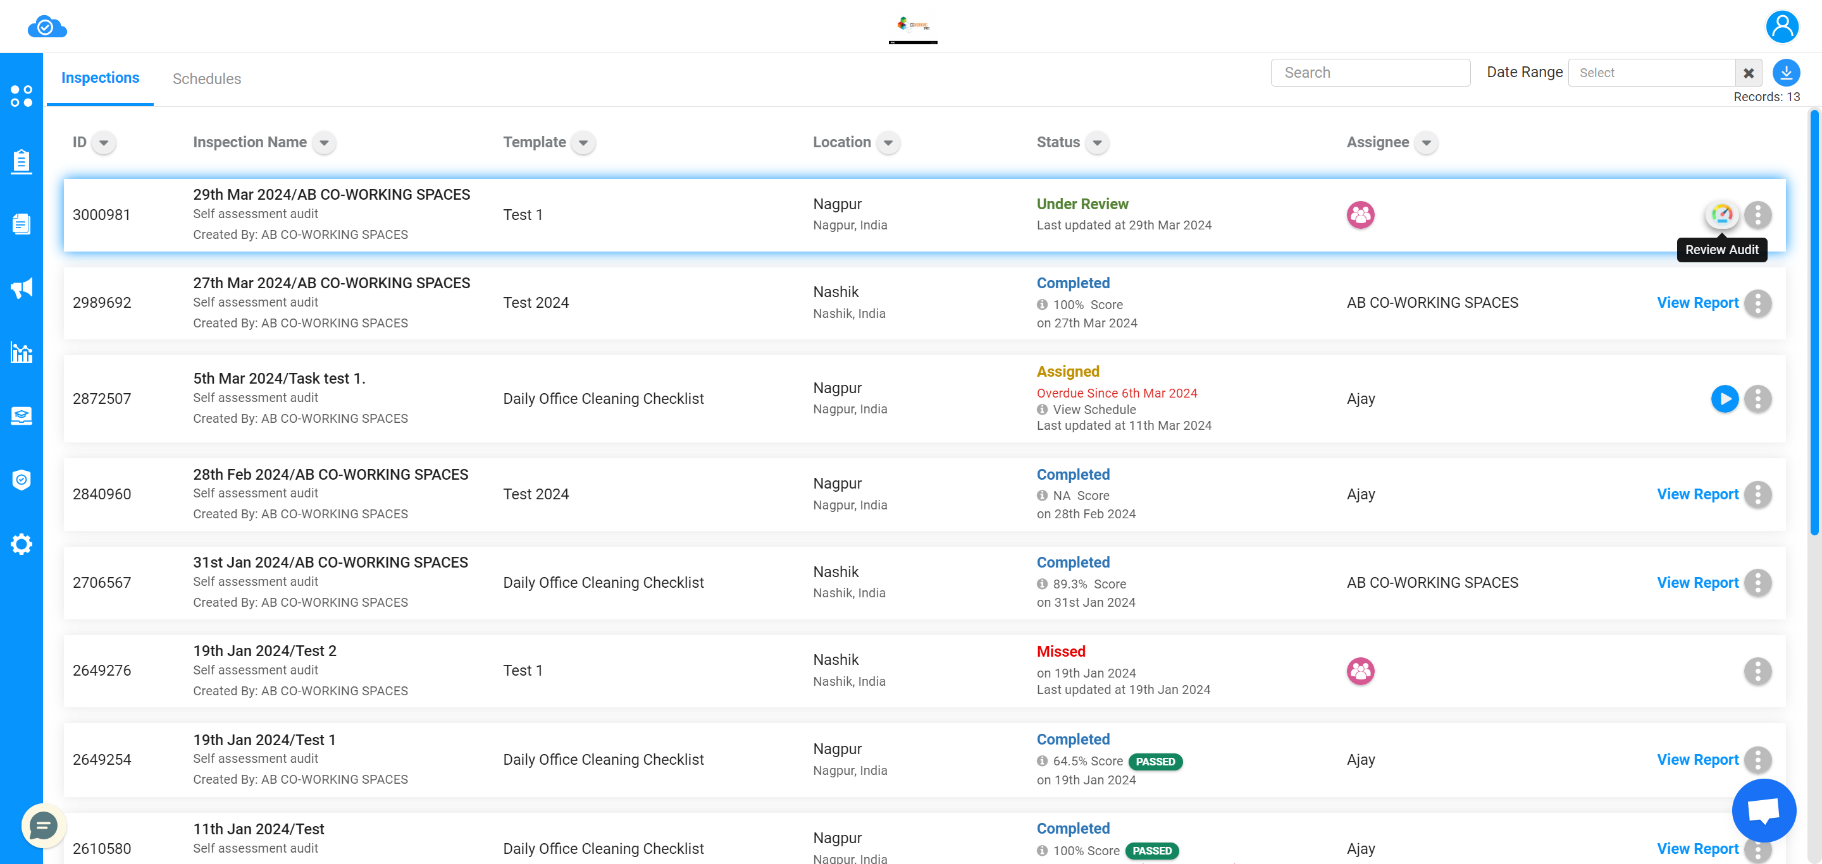Open more options for inspection 2872507

(1757, 398)
